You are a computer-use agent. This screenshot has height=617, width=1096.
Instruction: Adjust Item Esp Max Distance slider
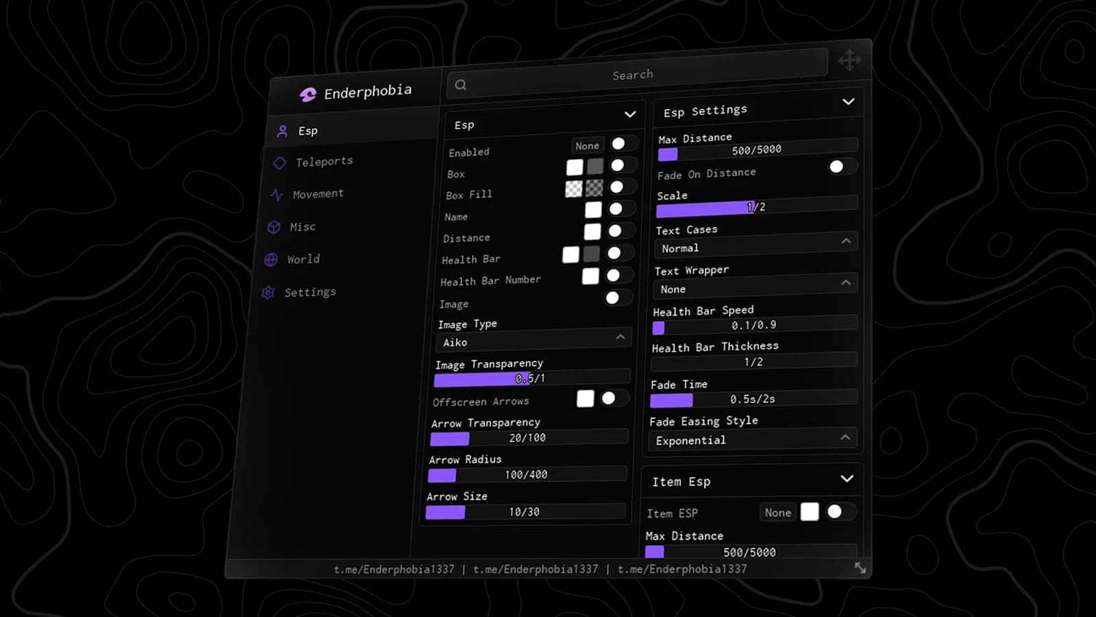click(x=751, y=551)
